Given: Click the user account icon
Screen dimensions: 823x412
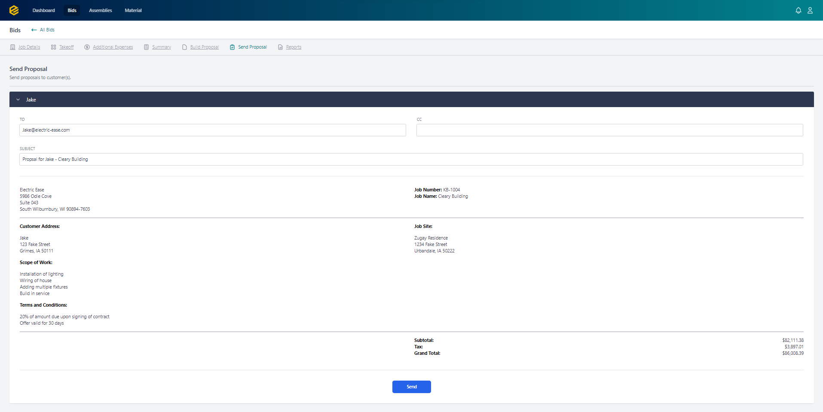Looking at the screenshot, I should (x=810, y=10).
